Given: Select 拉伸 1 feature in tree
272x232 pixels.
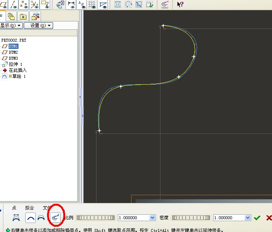Looking at the screenshot, I should click(15, 64).
